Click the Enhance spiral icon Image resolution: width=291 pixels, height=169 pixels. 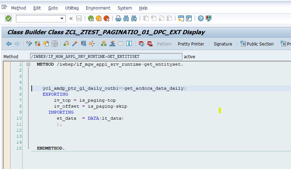tap(55, 44)
